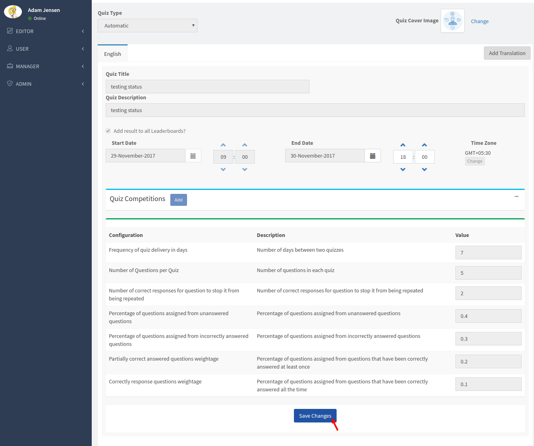Switch to the English tab

(x=112, y=54)
